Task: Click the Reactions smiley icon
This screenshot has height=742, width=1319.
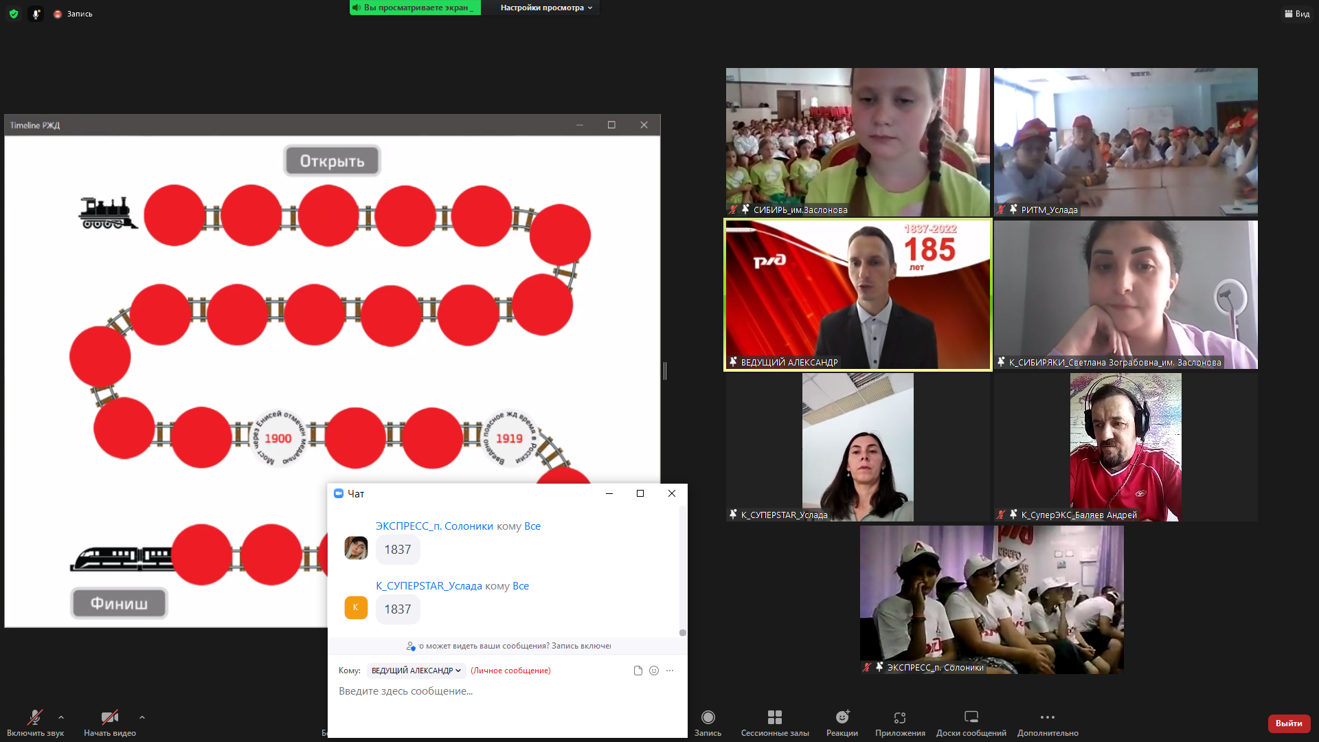Action: tap(842, 717)
